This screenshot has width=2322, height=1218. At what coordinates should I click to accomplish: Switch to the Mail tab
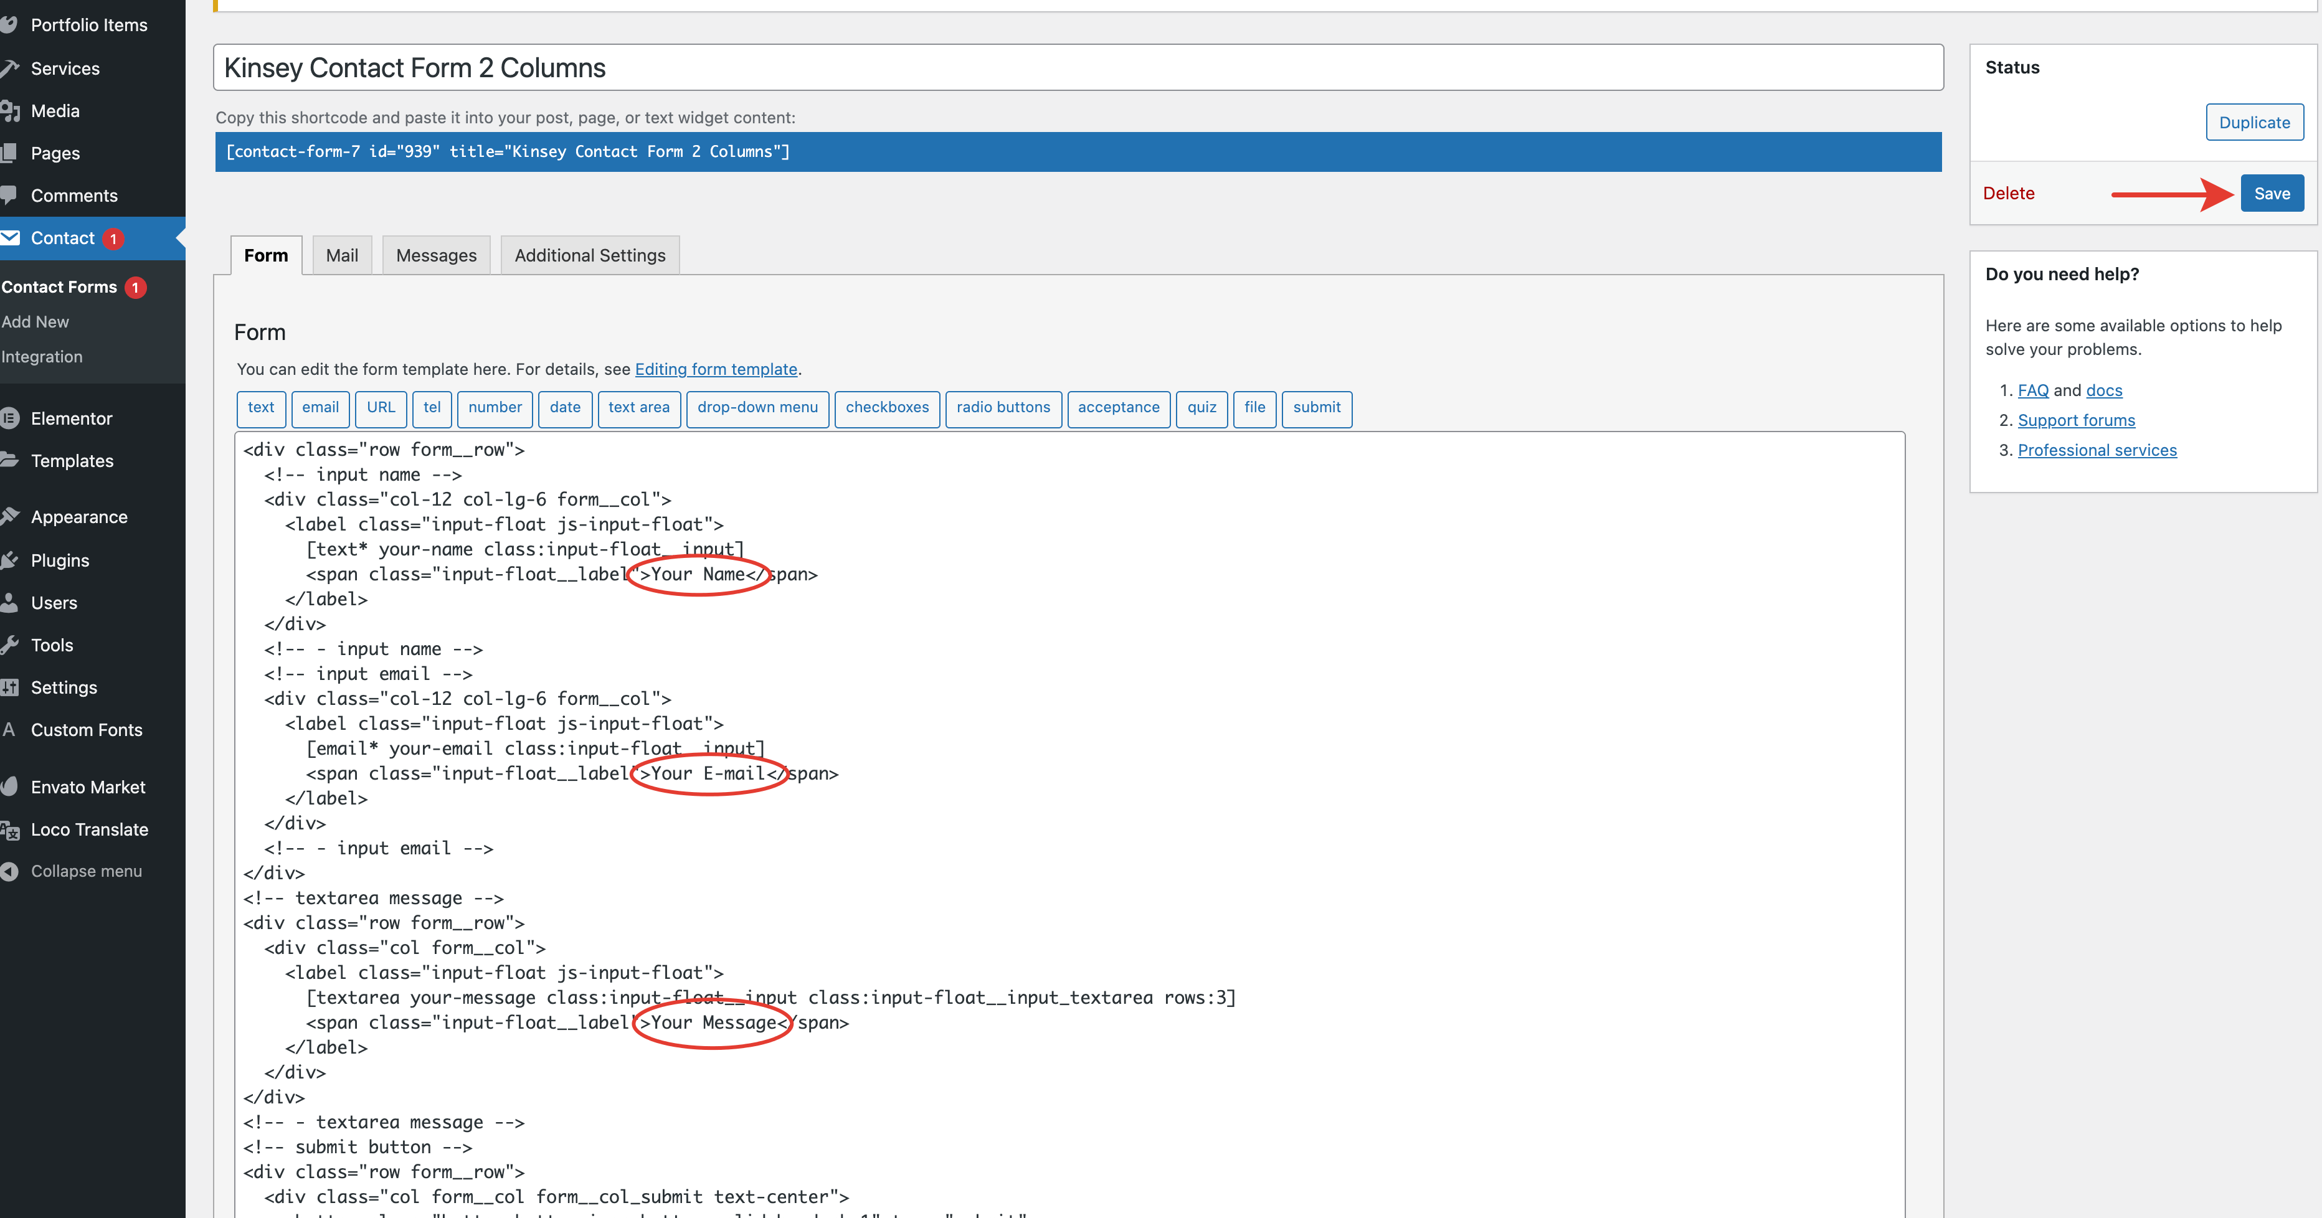pos(341,256)
